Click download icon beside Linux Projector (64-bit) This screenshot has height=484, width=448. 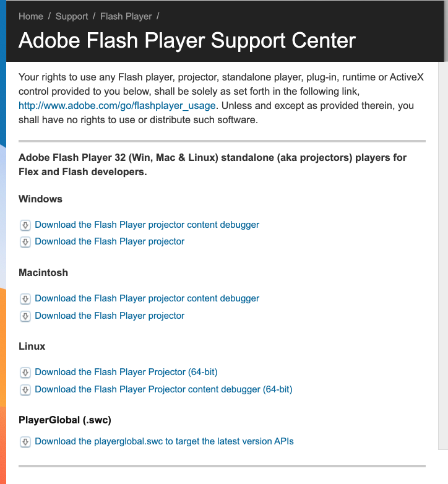pos(25,373)
